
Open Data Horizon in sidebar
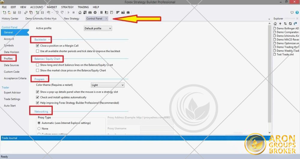click(x=11, y=52)
